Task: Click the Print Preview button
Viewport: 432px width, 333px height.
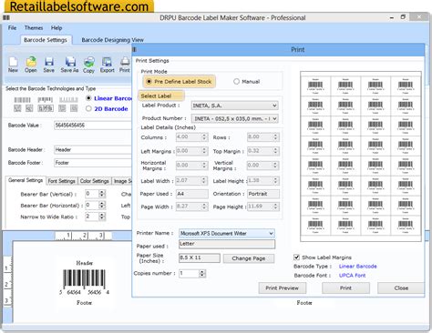Action: 283,288
